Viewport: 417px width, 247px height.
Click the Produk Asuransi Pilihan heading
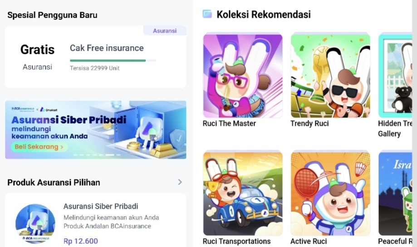(x=54, y=183)
